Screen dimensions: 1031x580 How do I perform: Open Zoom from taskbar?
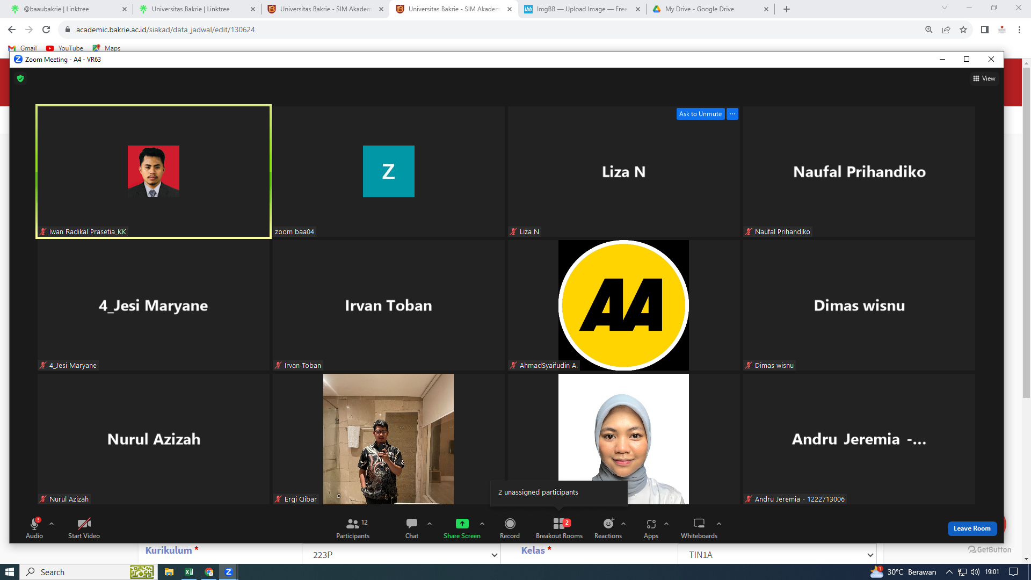pos(229,572)
